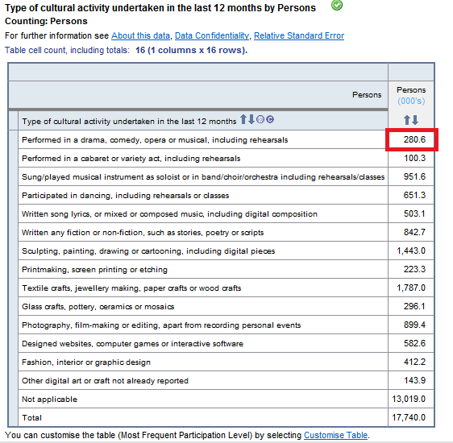453x443 pixels.
Task: Click the 'Counting: Persons' heading
Action: pos(46,21)
